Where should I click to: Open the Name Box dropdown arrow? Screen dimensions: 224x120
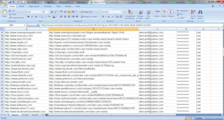pos(24,25)
